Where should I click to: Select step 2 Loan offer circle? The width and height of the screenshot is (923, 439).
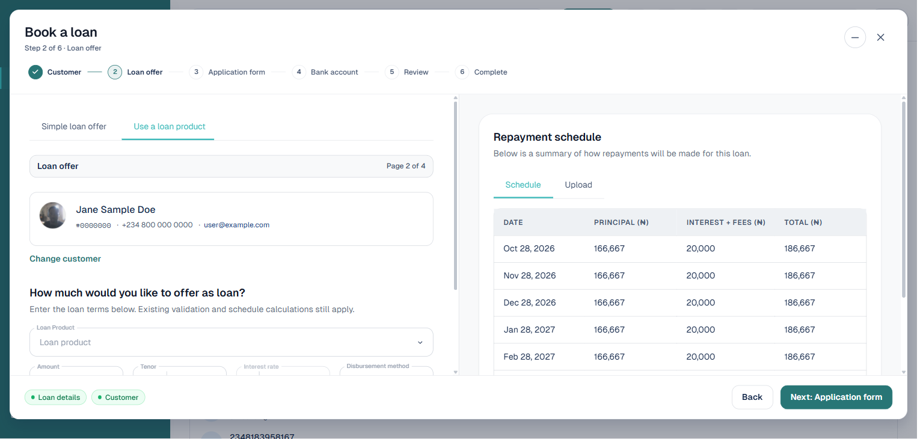(115, 72)
